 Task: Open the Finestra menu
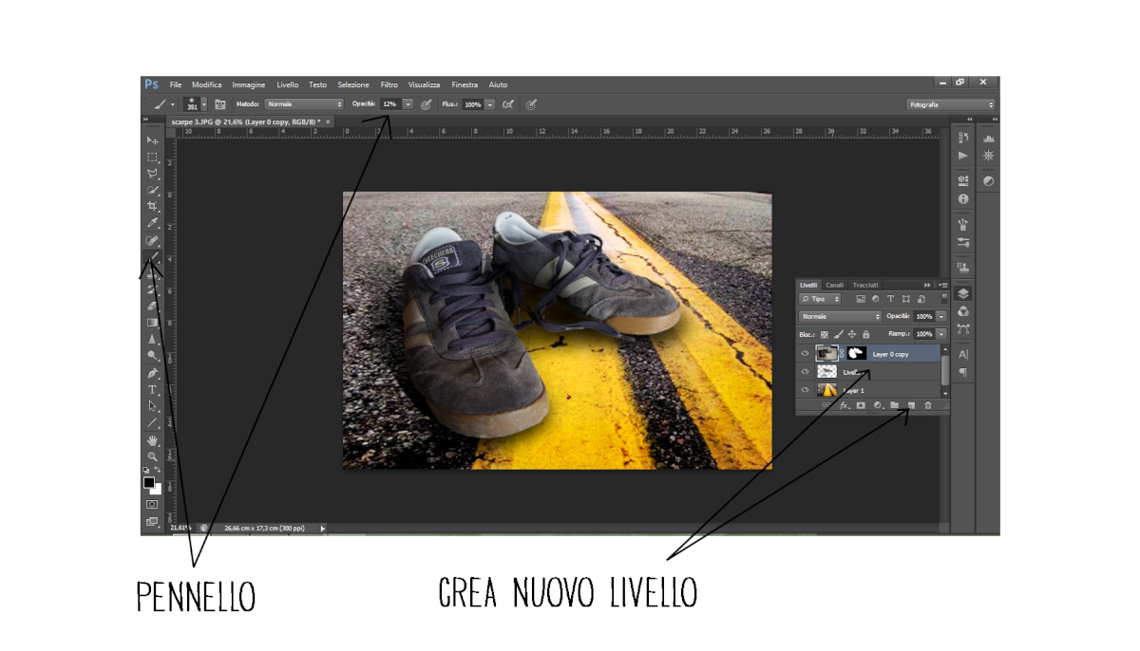(465, 84)
